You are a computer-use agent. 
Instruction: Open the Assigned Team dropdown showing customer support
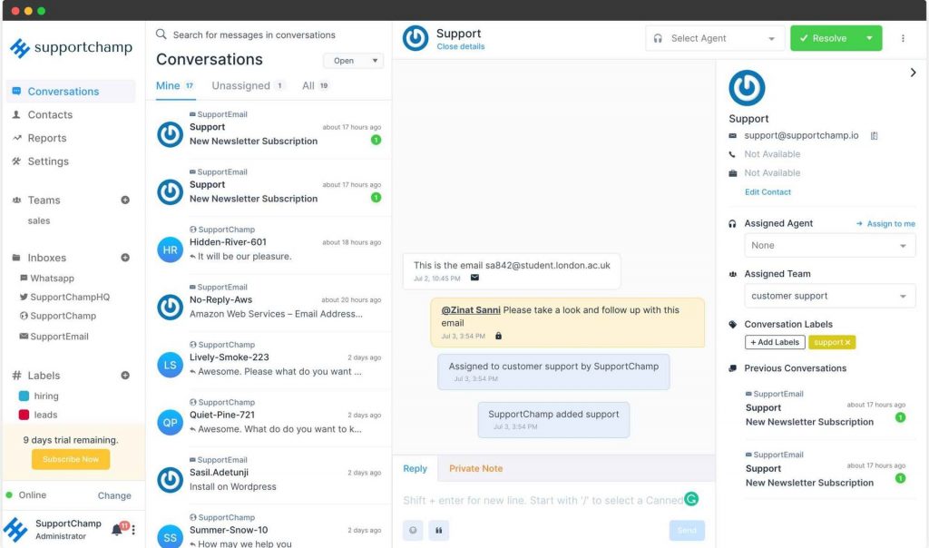tap(829, 296)
